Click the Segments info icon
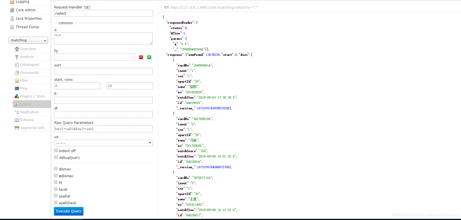Viewport: 461px width, 220px height. pyautogui.click(x=17, y=128)
